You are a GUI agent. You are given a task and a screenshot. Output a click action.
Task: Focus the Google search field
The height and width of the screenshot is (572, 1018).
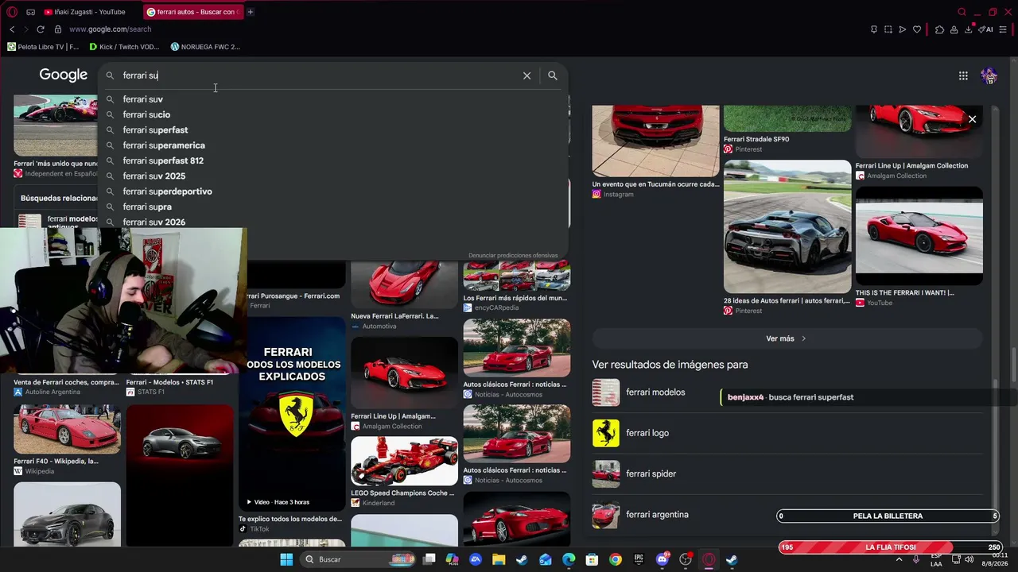[318, 75]
